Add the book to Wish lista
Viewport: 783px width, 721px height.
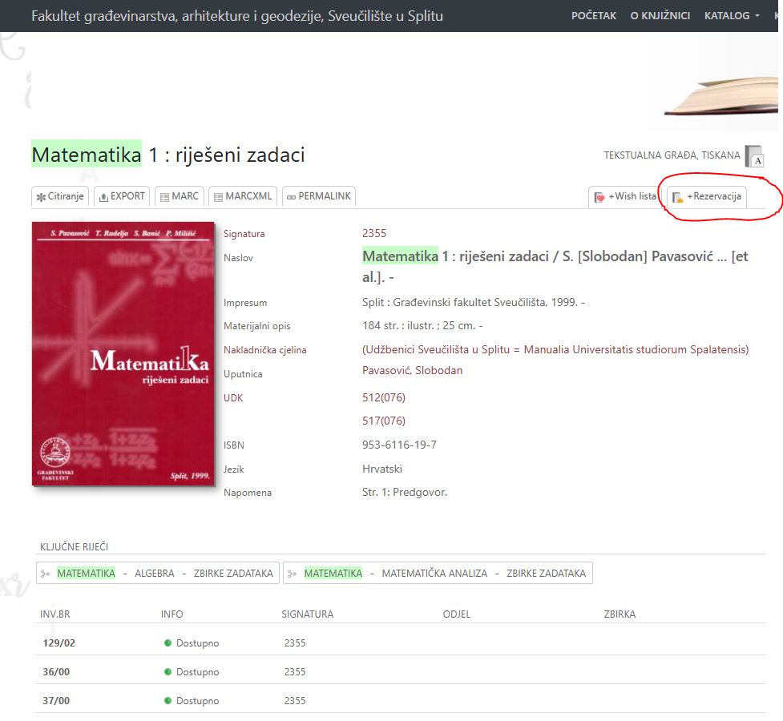pyautogui.click(x=625, y=197)
